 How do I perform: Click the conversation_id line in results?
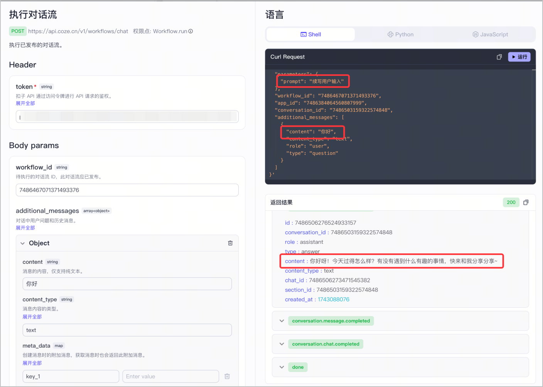(x=339, y=232)
